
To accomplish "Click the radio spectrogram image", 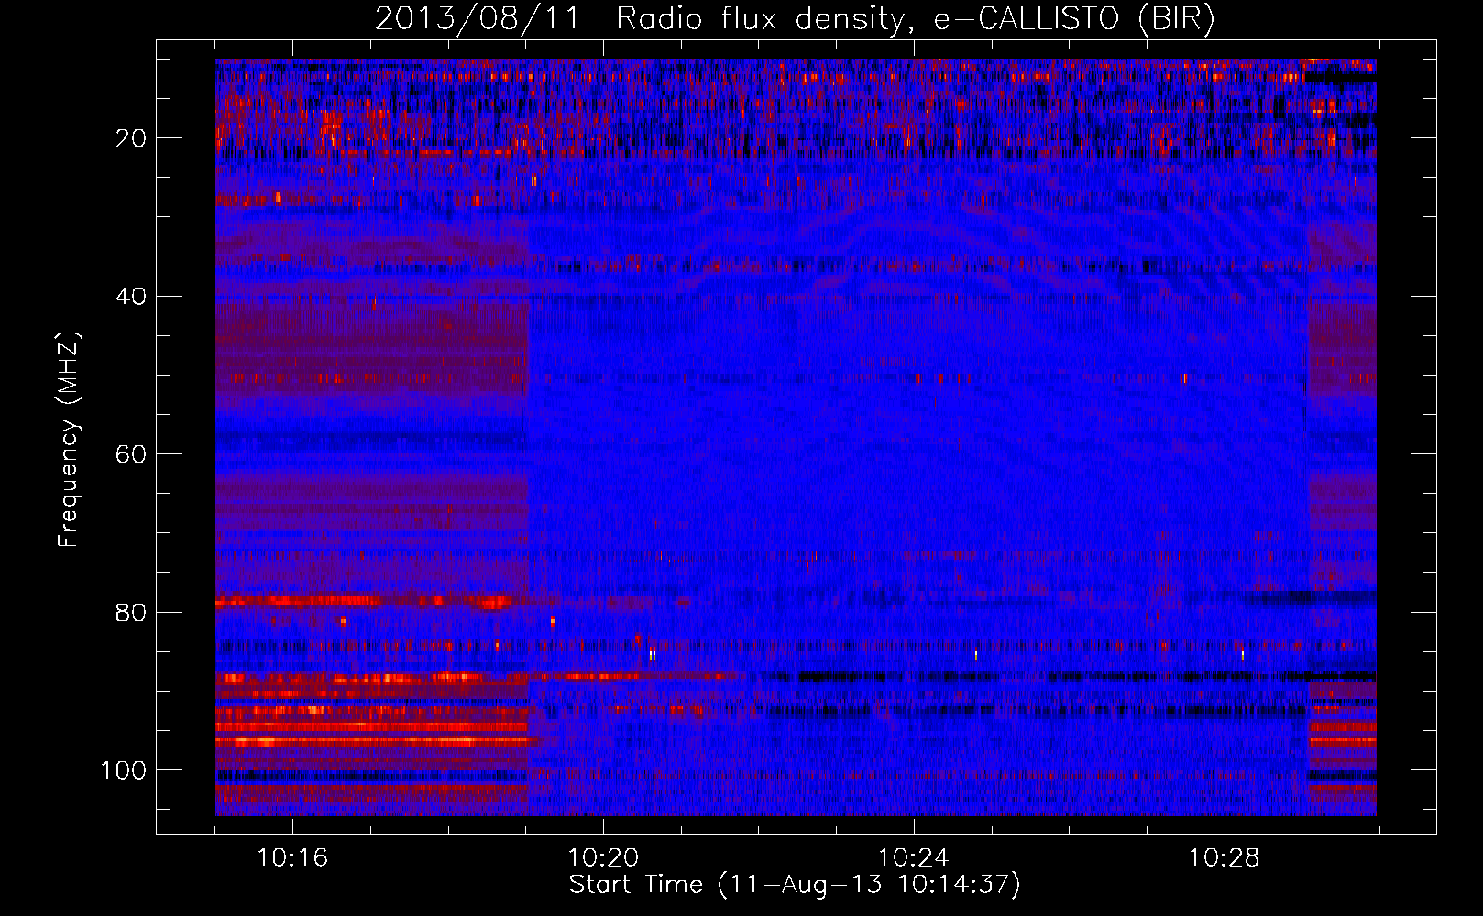I will click(x=796, y=437).
